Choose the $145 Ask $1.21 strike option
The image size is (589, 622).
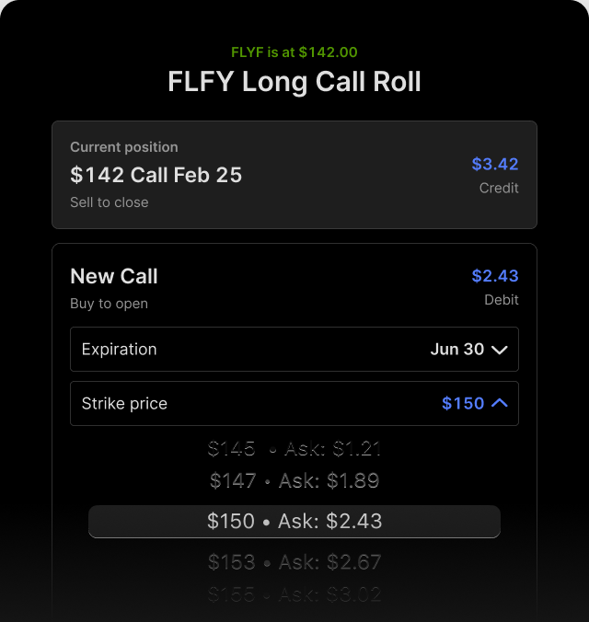click(294, 449)
